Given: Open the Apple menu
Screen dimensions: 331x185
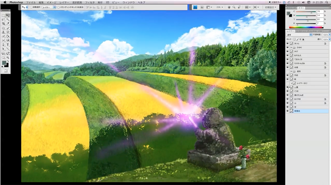Looking at the screenshot, I should (5, 2).
